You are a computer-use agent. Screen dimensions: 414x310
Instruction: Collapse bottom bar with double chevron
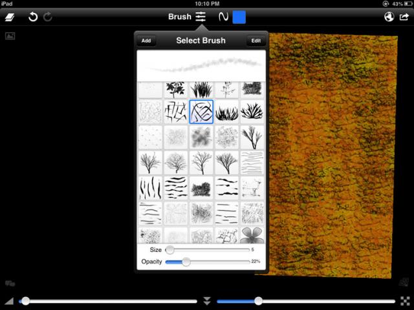point(207,301)
